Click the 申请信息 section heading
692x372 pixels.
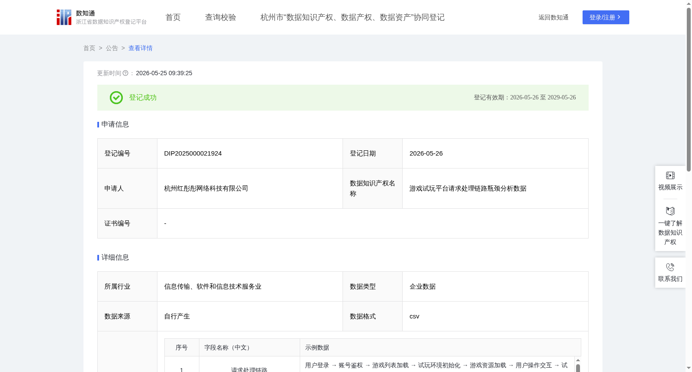(115, 124)
